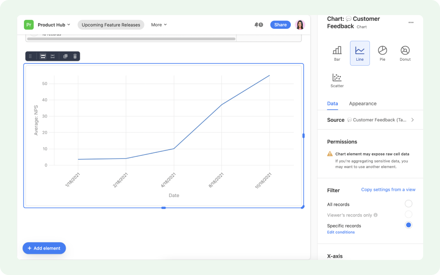Expand the Customer Feedback source row
The width and height of the screenshot is (440, 275).
point(412,120)
